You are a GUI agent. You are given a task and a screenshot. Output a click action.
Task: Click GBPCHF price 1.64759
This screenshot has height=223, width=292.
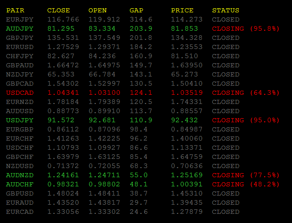(187, 157)
